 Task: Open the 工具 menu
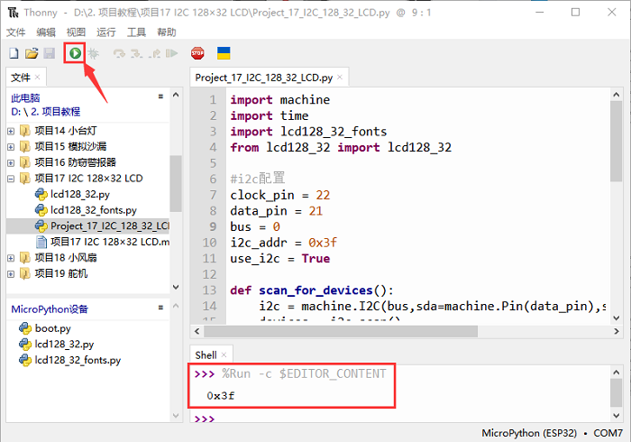pyautogui.click(x=136, y=32)
